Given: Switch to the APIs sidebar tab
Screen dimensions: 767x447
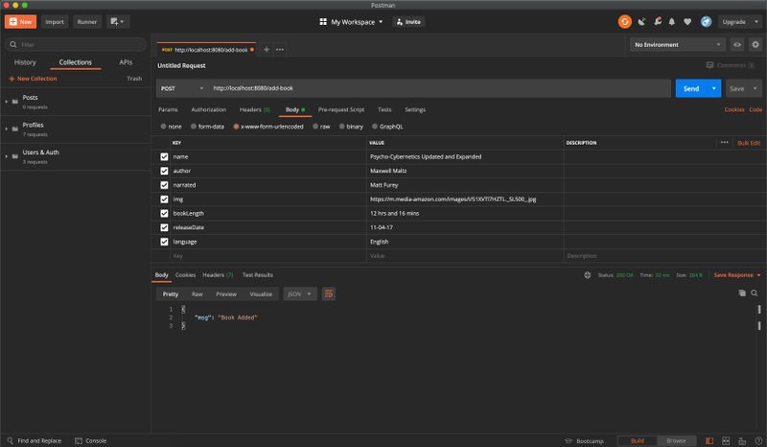Looking at the screenshot, I should coord(126,62).
